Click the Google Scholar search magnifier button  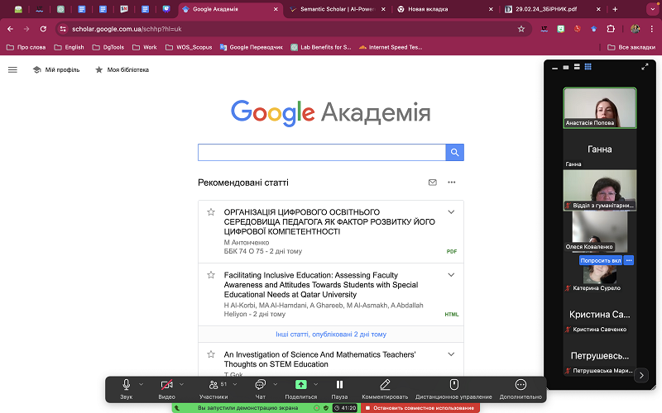click(454, 152)
